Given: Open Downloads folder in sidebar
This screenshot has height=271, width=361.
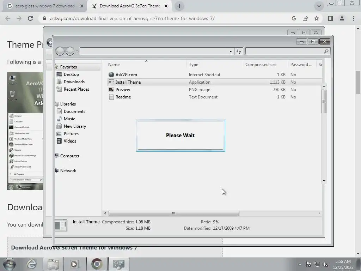Looking at the screenshot, I should click(x=74, y=82).
